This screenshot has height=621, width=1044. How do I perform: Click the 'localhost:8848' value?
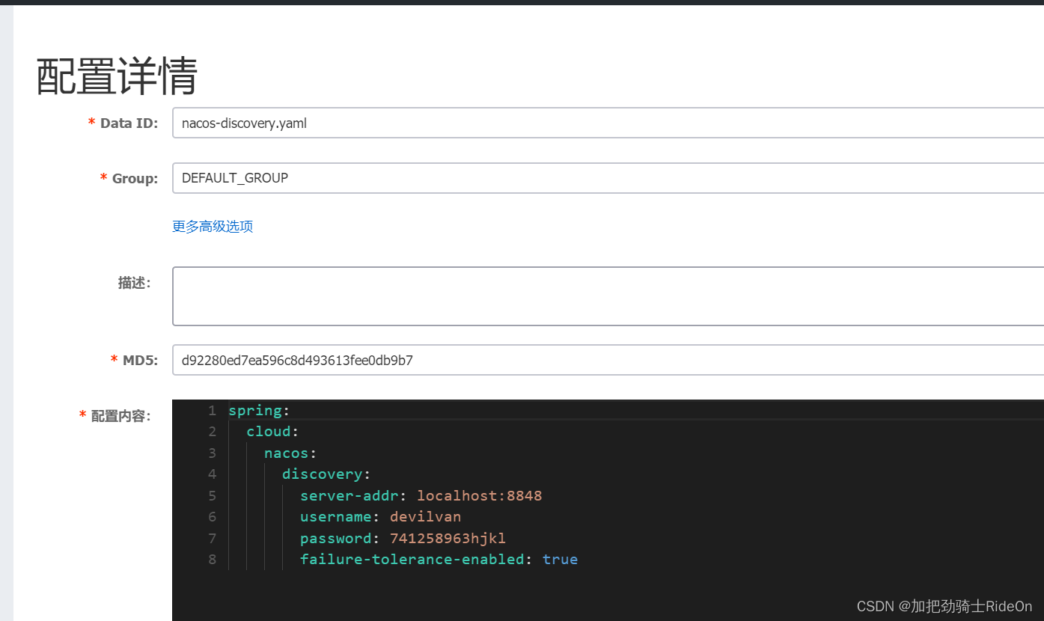480,495
